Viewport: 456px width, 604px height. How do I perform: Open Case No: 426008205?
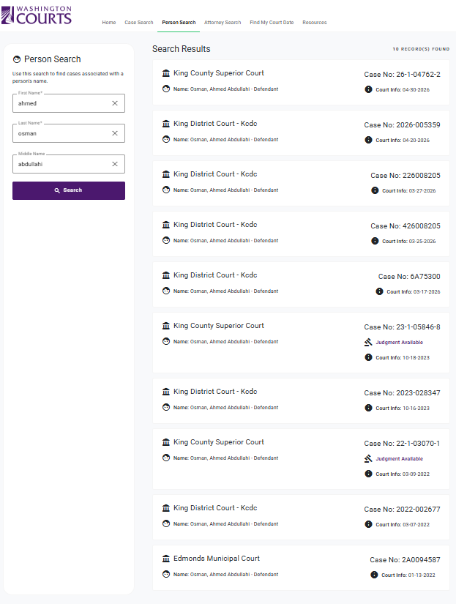405,225
